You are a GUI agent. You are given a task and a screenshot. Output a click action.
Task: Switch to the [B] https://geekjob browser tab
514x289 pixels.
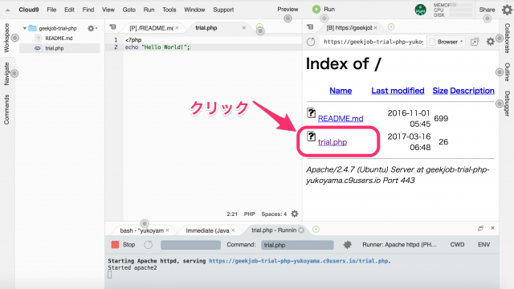click(x=349, y=28)
